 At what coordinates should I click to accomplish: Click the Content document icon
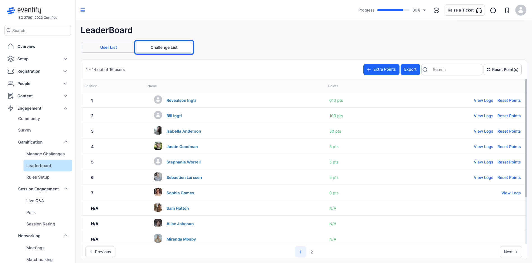coord(11,96)
